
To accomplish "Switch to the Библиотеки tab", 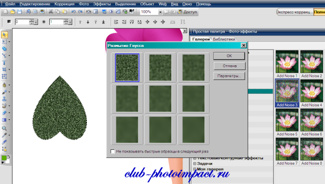I will coord(224,39).
